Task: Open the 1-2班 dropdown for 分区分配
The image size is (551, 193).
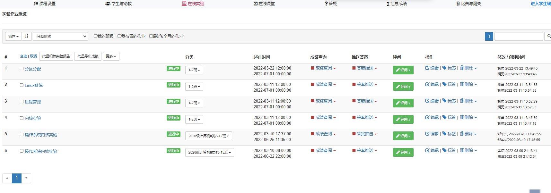Action: [x=194, y=70]
